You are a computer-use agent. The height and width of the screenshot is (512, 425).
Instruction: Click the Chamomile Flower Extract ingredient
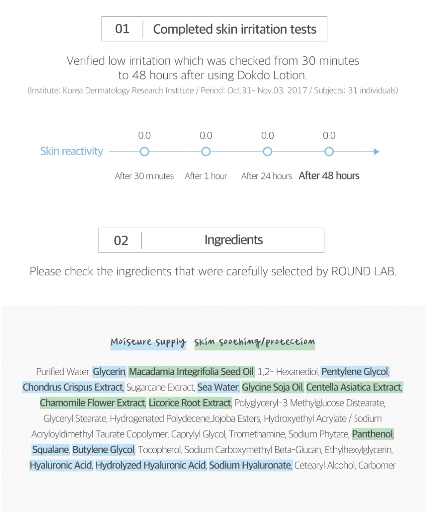click(x=92, y=403)
